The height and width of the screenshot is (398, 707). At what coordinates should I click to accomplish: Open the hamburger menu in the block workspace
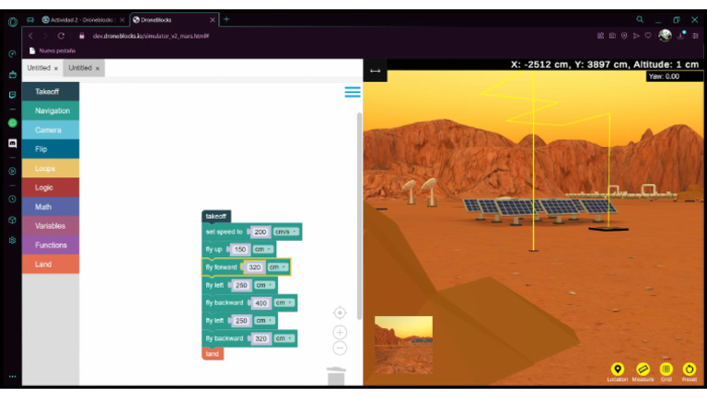pyautogui.click(x=353, y=92)
